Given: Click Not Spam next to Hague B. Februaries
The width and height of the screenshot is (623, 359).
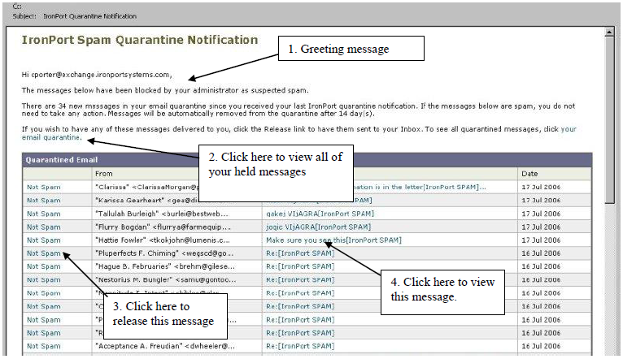Looking at the screenshot, I should pos(43,266).
